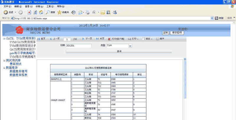Open the 编辑(E) menu

(18, 6)
